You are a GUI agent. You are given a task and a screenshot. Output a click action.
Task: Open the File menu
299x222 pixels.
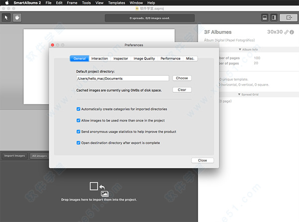coord(48,2)
